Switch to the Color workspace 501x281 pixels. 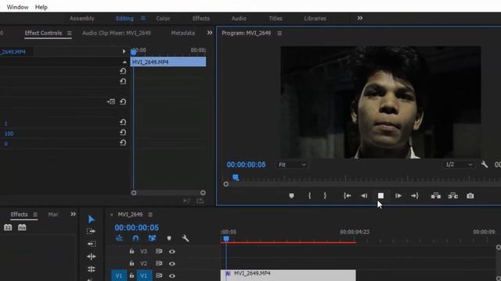163,19
